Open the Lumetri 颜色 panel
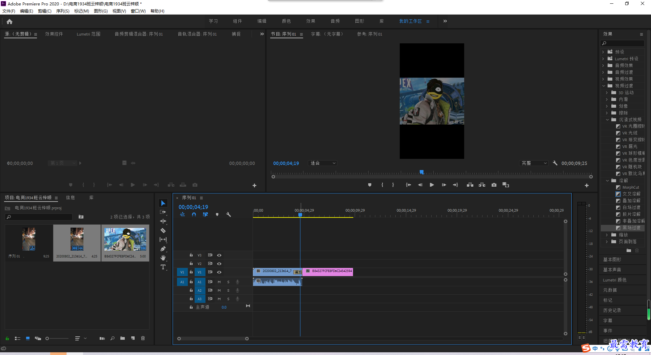 click(x=614, y=280)
